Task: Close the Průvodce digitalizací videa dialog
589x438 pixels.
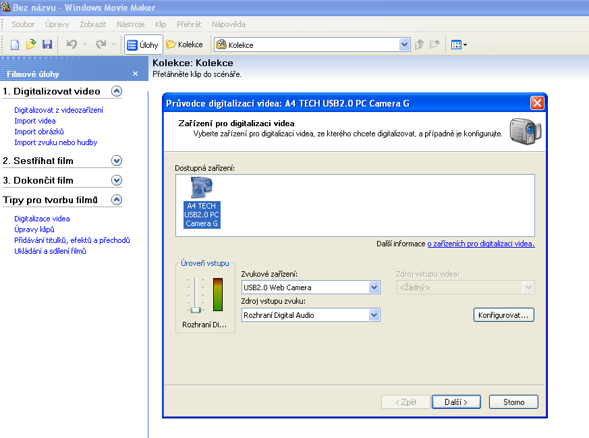Action: (x=537, y=103)
